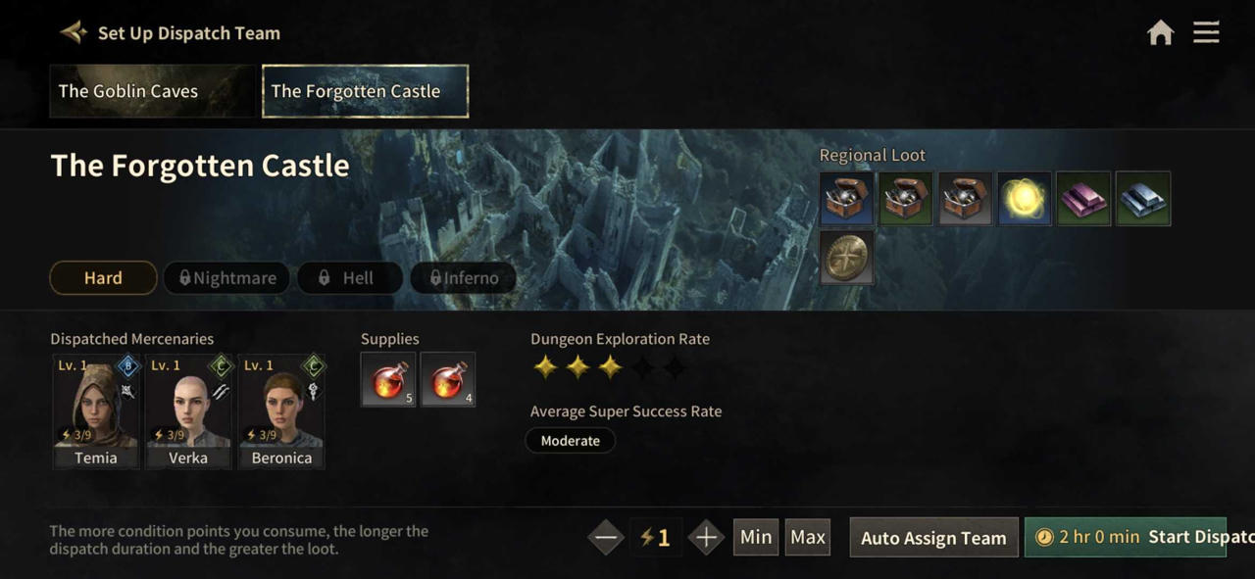Go back using the arrow icon
This screenshot has width=1255, height=579.
click(74, 32)
